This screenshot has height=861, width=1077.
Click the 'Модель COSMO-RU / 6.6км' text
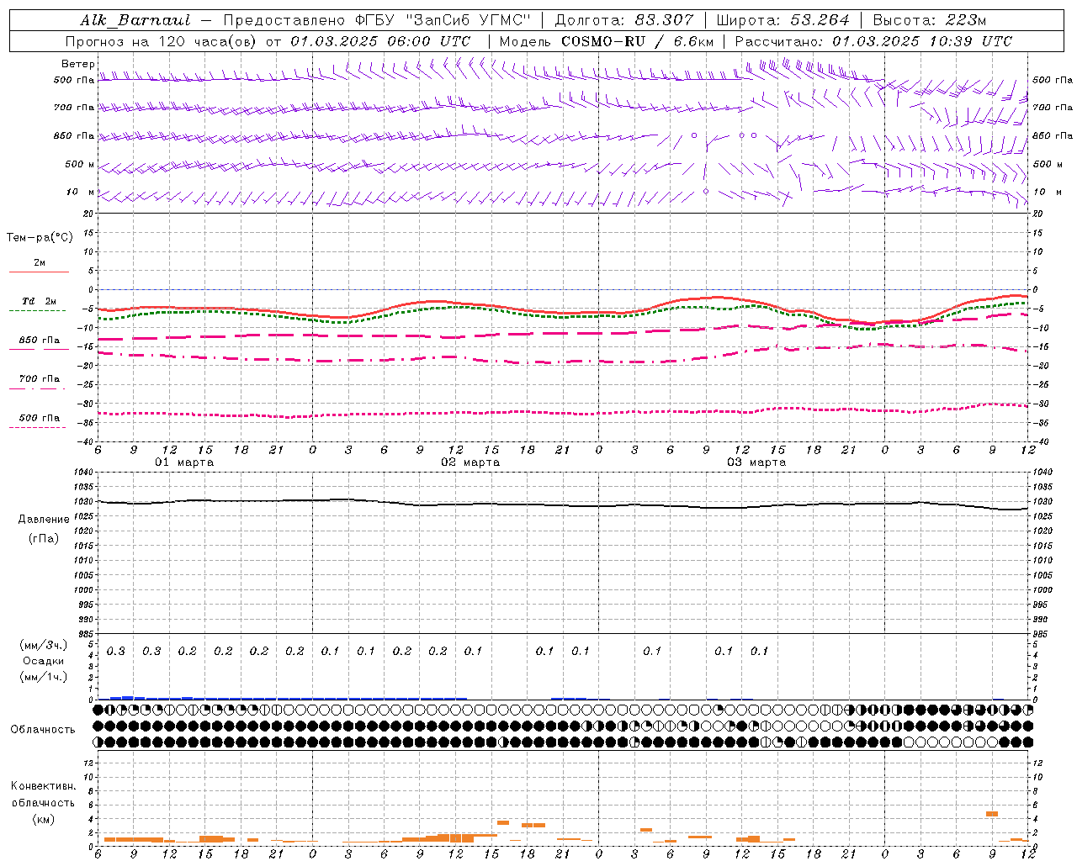tap(607, 41)
